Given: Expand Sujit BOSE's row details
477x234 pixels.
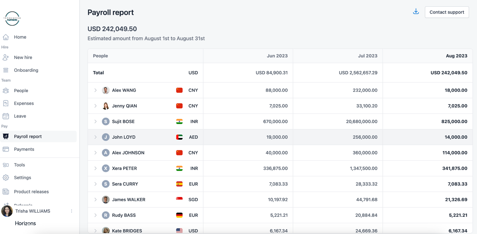Looking at the screenshot, I should 95,122.
